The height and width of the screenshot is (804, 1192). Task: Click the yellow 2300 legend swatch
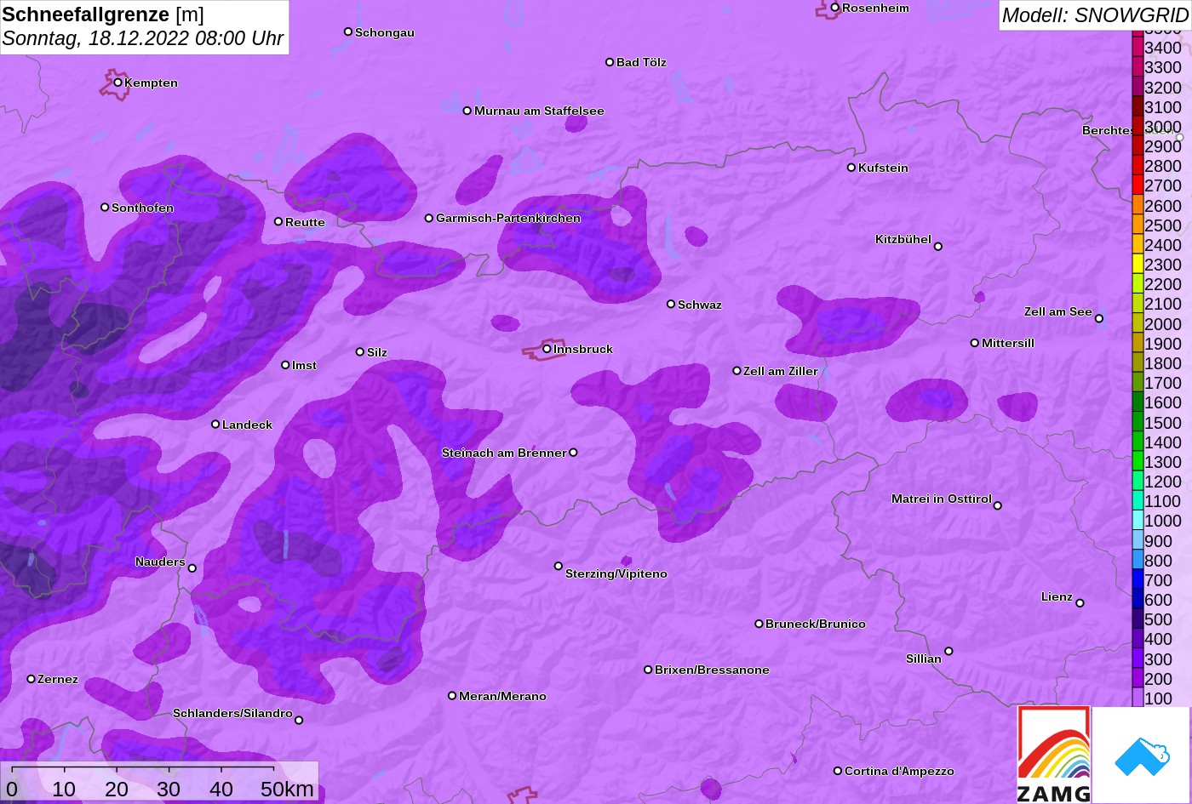click(1138, 265)
